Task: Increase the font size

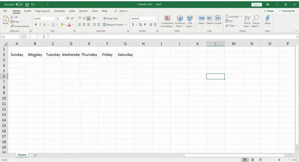Action: [x=68, y=18]
